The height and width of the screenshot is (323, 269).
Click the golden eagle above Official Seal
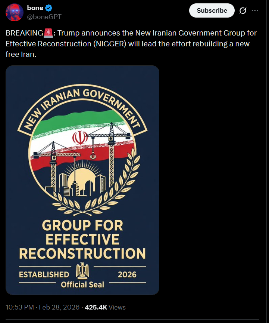[82, 271]
